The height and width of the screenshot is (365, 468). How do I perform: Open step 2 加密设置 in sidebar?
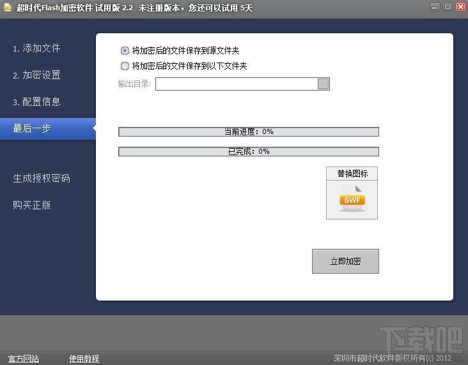tap(36, 75)
